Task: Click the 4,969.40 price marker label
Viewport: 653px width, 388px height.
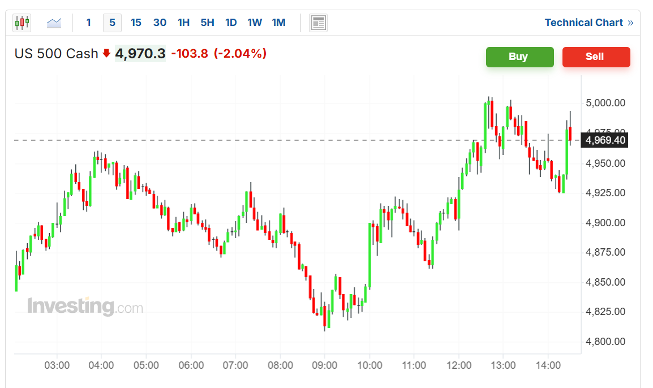Action: [605, 140]
